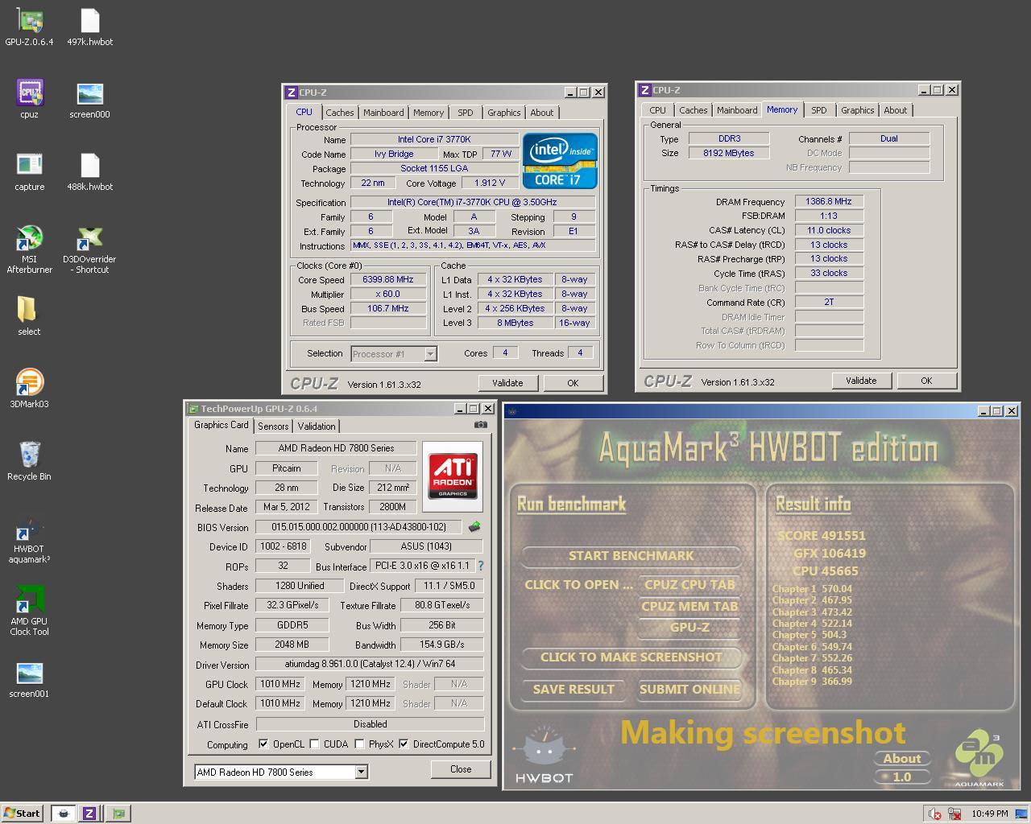
Task: Click OK in the right CPU-Z memory window
Action: click(x=926, y=381)
